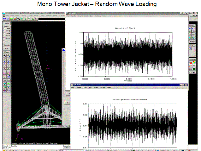Image resolution: width=201 pixels, height=151 pixels.
Task: Select the Label radio button
Action: [x=3, y=28]
